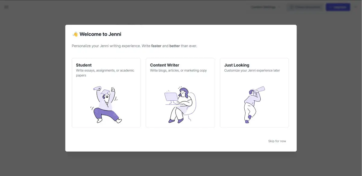
Task: Click the dimmed backdrop below the welcome dialog
Action: (x=181, y=164)
